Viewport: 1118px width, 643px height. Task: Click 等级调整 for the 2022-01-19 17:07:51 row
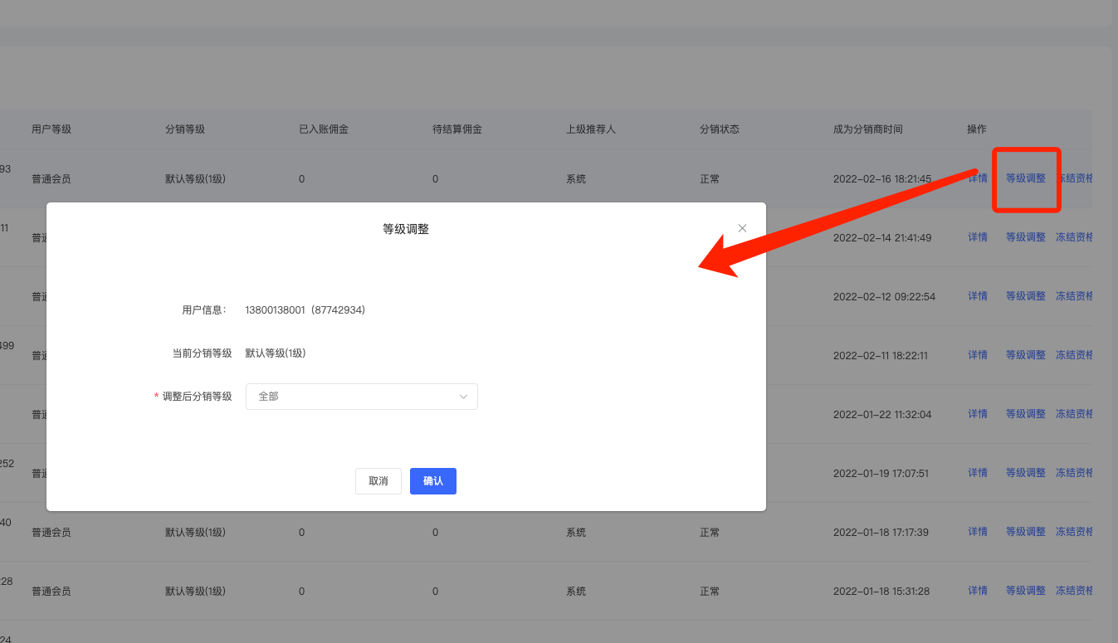pos(1025,473)
